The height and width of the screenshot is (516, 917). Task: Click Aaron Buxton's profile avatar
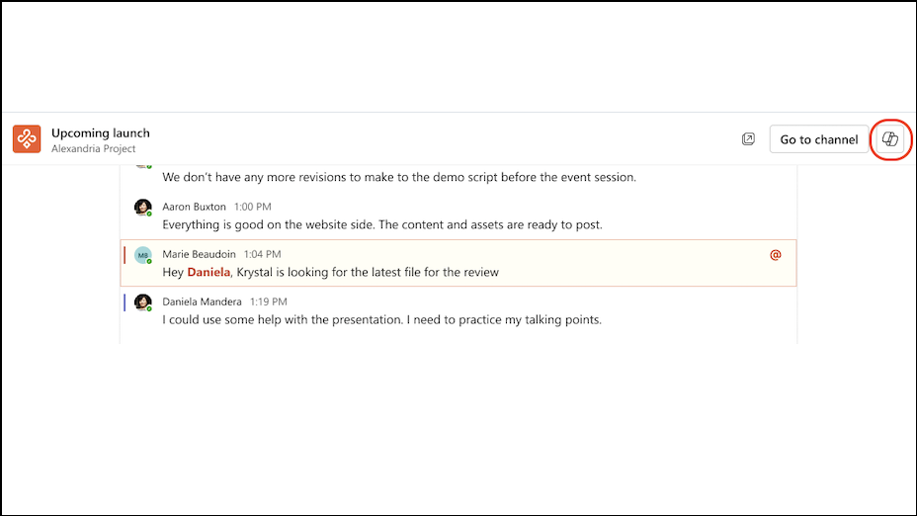click(142, 207)
